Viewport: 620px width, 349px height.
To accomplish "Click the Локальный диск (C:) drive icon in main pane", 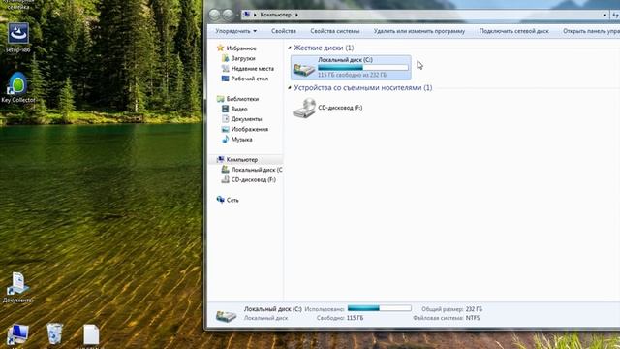I will point(303,69).
